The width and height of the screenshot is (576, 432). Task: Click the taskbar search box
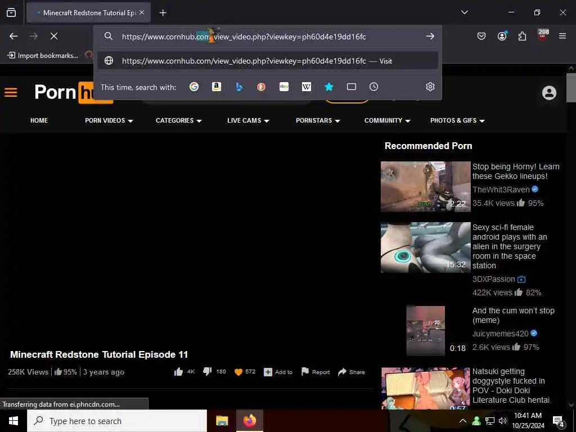[x=117, y=421]
